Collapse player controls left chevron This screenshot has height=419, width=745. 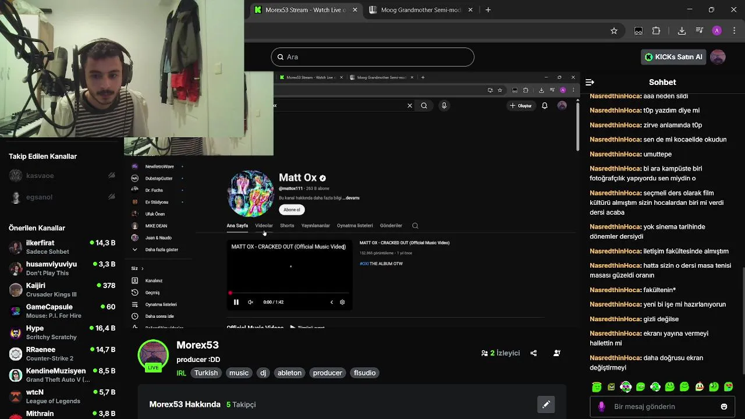click(x=332, y=302)
